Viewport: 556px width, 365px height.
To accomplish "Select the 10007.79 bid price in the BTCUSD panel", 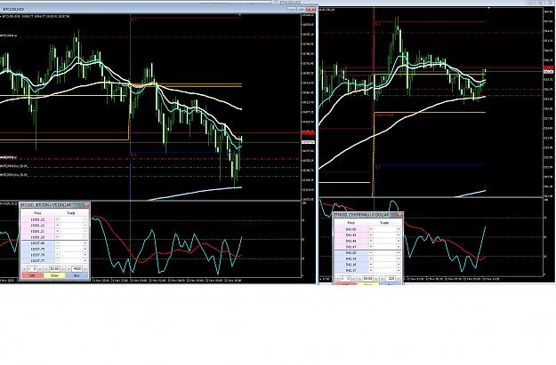I will click(38, 249).
